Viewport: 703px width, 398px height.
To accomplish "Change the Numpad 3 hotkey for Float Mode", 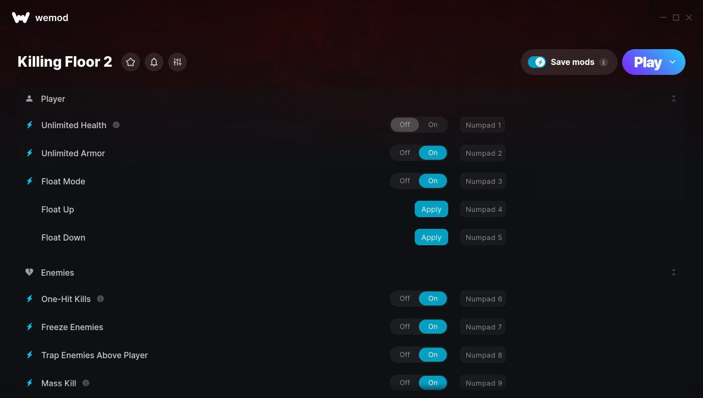I will point(483,181).
